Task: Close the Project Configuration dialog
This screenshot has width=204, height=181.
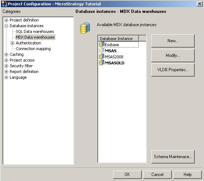Action: pos(200,4)
